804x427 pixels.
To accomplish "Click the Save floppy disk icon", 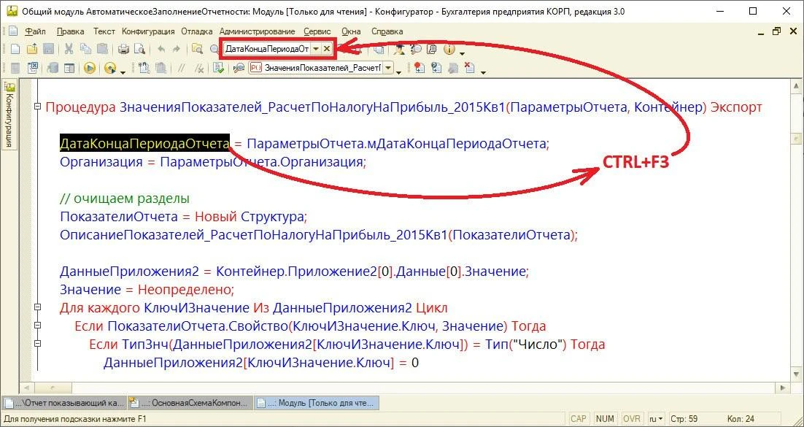I will tap(48, 50).
